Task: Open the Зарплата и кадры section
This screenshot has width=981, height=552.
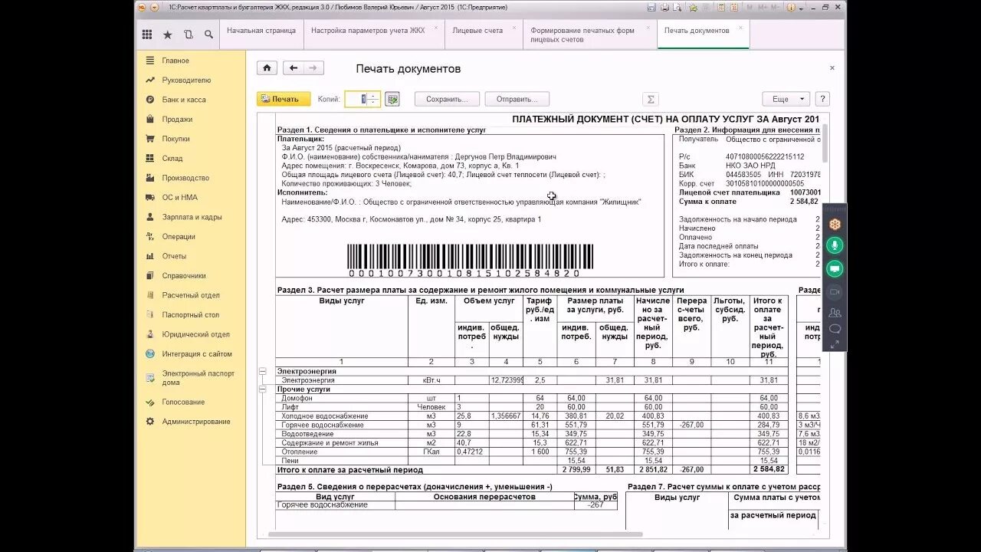Action: click(192, 217)
